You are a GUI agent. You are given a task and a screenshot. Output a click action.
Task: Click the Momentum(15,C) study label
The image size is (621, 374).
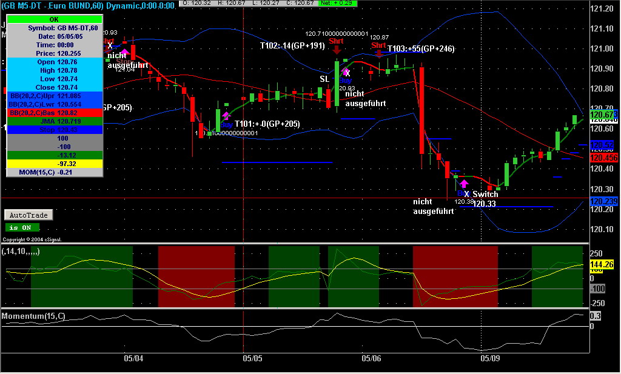tap(33, 316)
